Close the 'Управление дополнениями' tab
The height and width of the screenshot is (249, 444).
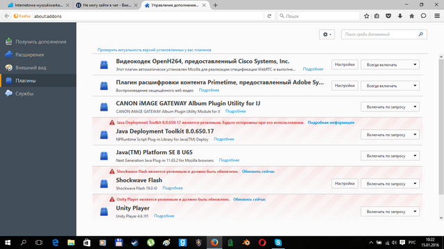[x=204, y=5]
